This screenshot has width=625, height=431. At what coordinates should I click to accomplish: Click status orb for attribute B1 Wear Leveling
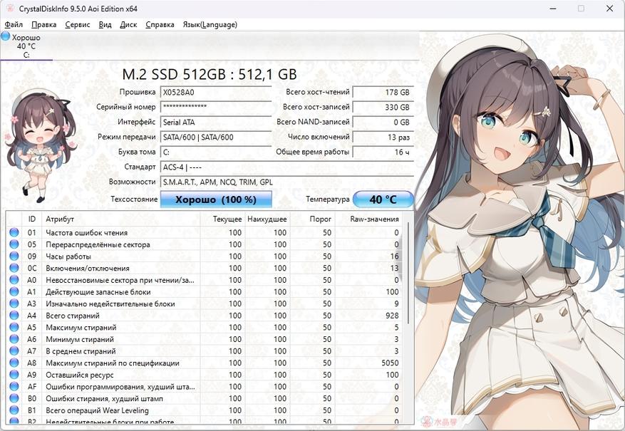tap(14, 410)
